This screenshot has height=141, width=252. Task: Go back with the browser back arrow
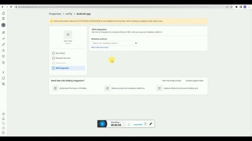(x=3, y=7)
